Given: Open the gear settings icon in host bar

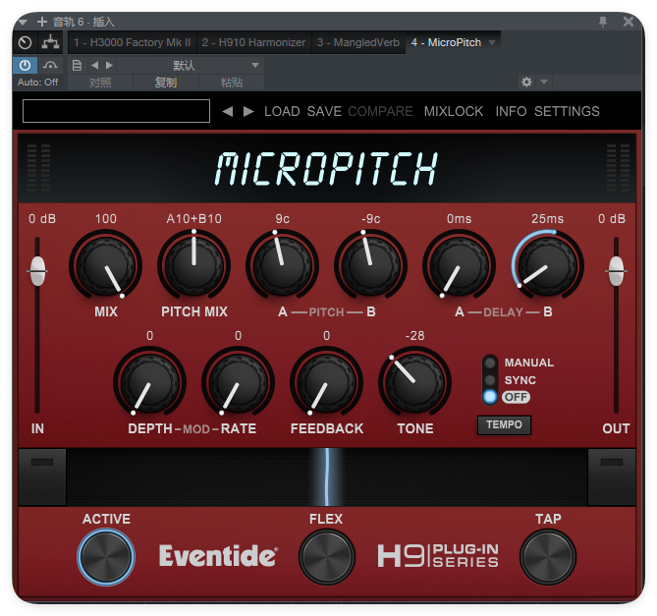Looking at the screenshot, I should tap(526, 82).
